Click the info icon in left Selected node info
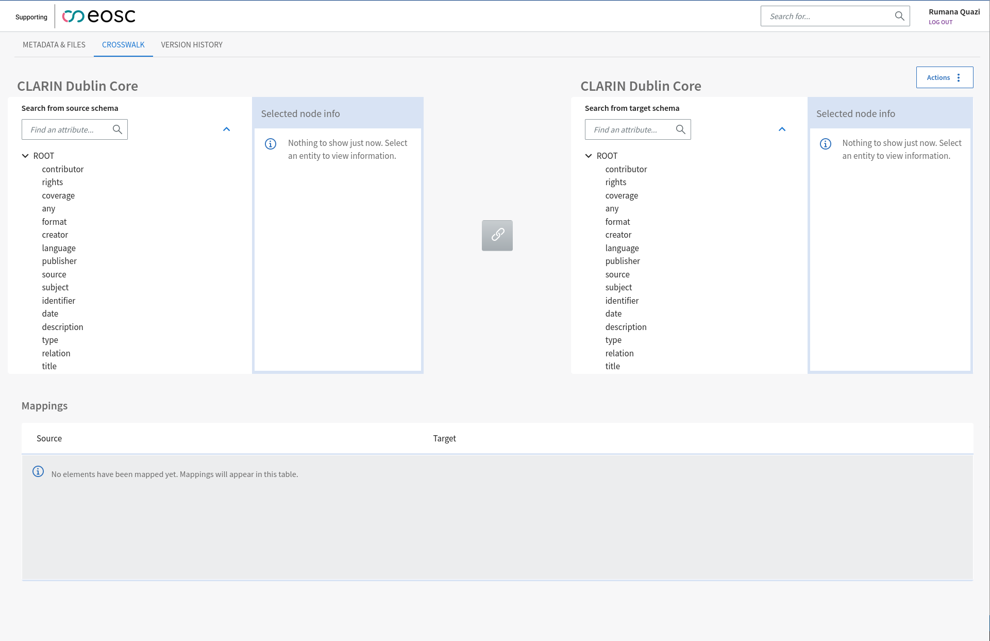 (x=270, y=144)
